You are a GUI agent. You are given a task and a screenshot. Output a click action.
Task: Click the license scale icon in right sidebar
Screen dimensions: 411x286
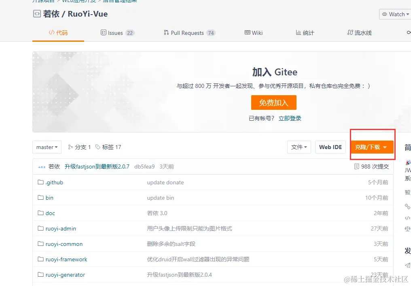(x=408, y=229)
